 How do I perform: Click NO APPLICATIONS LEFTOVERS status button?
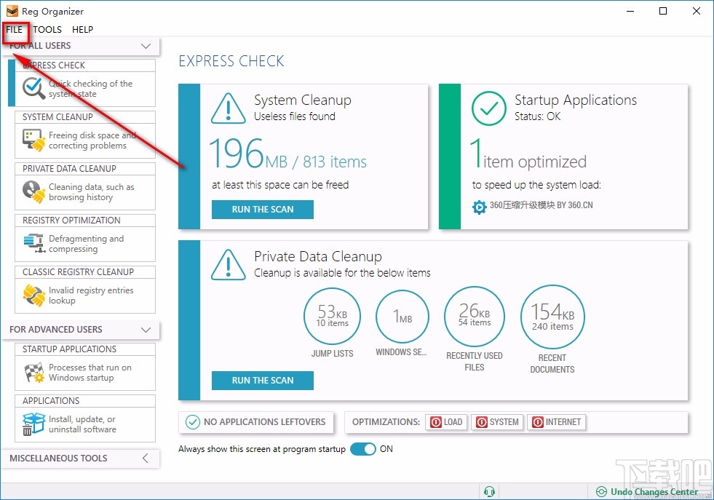[256, 422]
